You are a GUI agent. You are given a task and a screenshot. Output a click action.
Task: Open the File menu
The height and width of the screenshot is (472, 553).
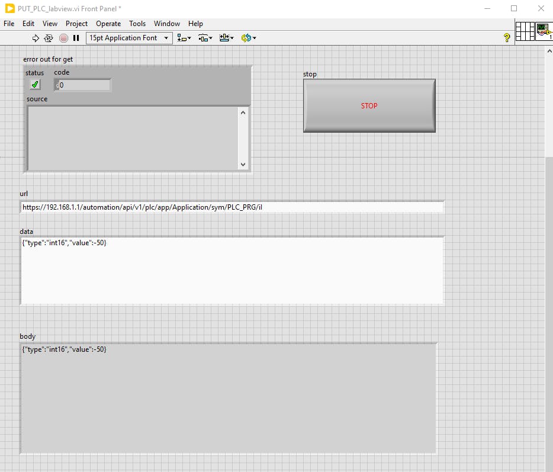[x=9, y=24]
